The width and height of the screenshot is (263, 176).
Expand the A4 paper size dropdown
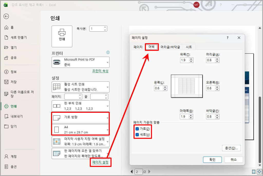[x=80, y=129]
